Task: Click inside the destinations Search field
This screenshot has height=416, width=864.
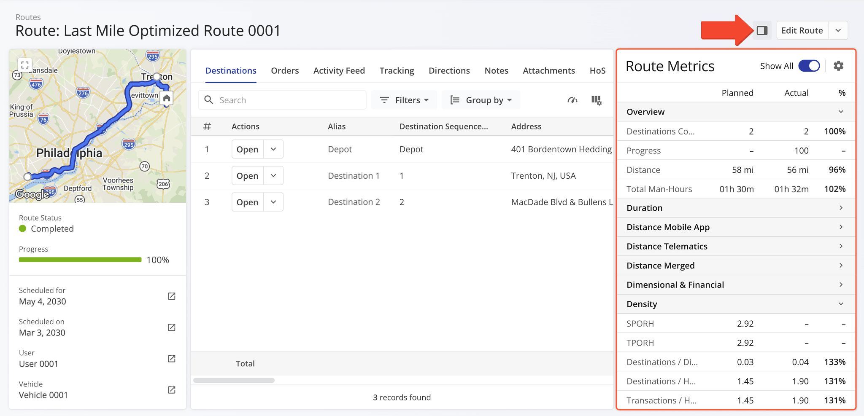Action: click(282, 100)
